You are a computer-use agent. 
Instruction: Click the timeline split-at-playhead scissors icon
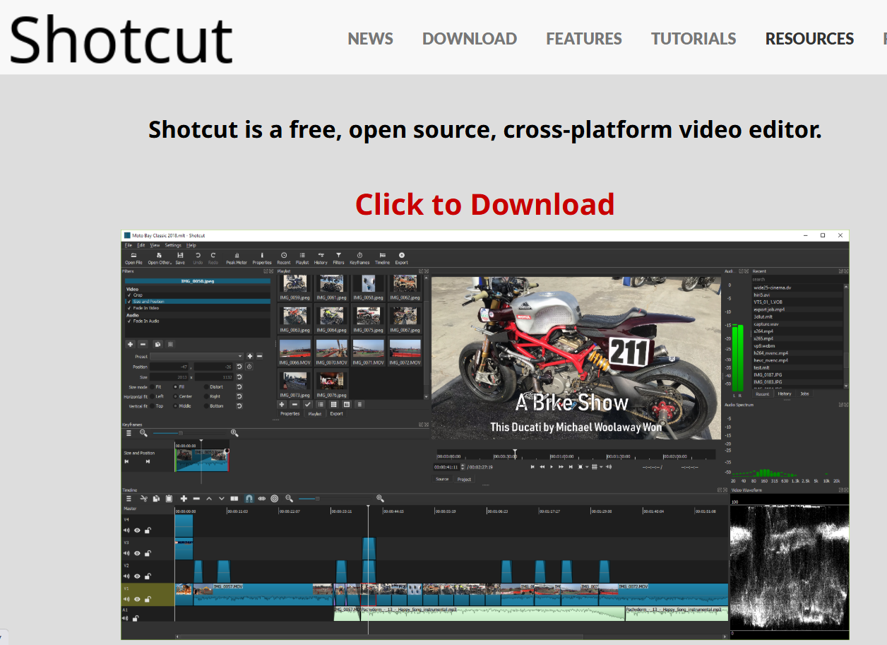coord(143,498)
